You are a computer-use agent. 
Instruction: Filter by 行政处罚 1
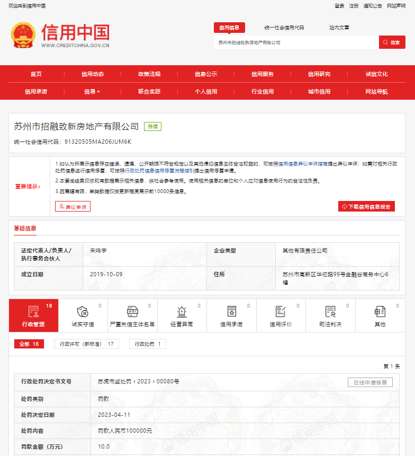pos(148,344)
